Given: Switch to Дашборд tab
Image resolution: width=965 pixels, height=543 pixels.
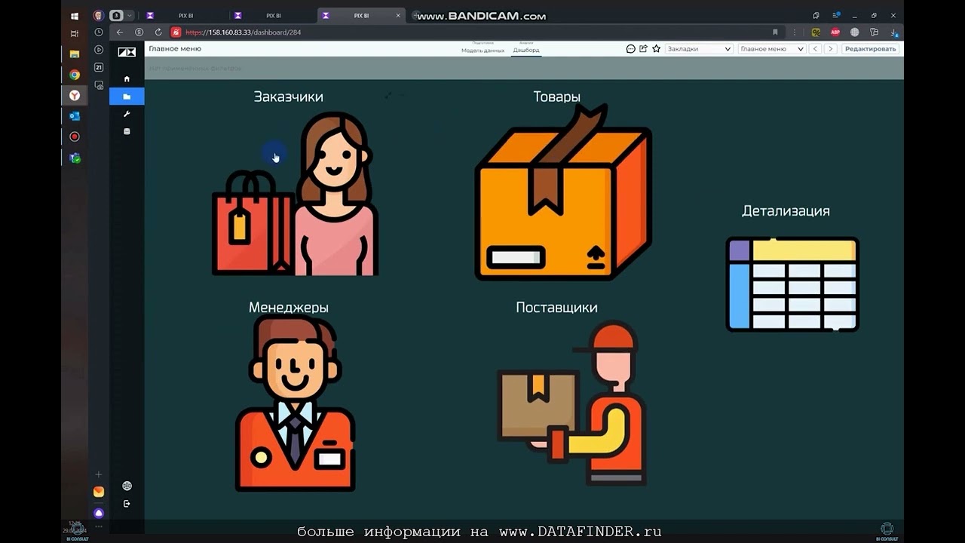Looking at the screenshot, I should pos(526,50).
